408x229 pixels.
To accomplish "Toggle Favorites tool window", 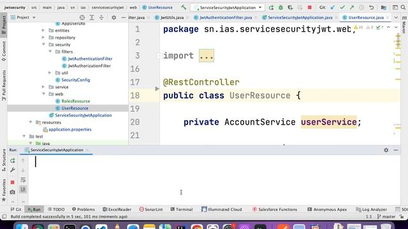I will tap(4, 190).
